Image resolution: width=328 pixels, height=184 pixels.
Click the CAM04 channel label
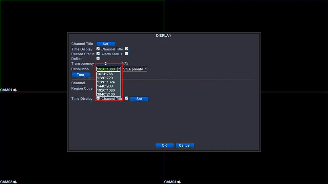point(170,182)
